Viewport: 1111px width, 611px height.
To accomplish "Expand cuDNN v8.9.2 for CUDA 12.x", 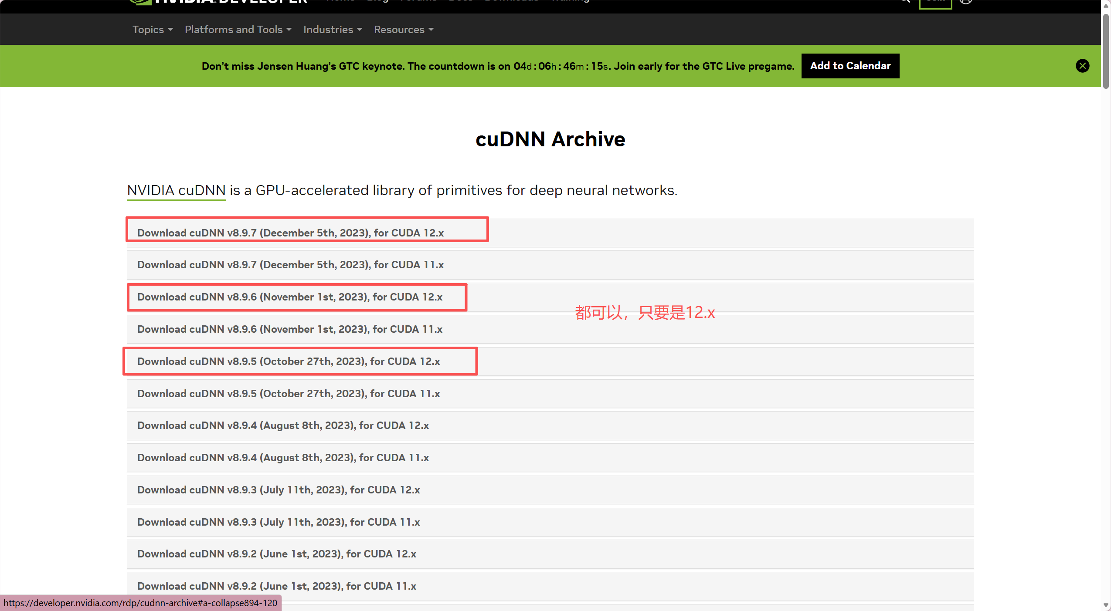I will tap(277, 554).
